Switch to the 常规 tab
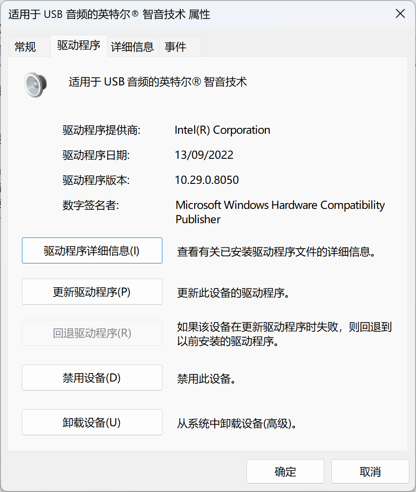The image size is (416, 492). pyautogui.click(x=25, y=47)
